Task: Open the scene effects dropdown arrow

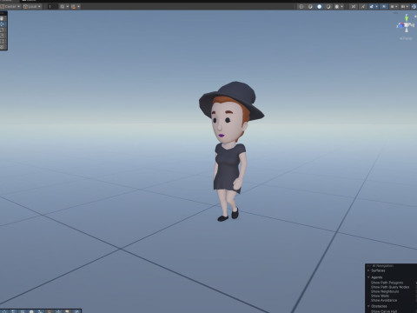Action: click(x=377, y=6)
